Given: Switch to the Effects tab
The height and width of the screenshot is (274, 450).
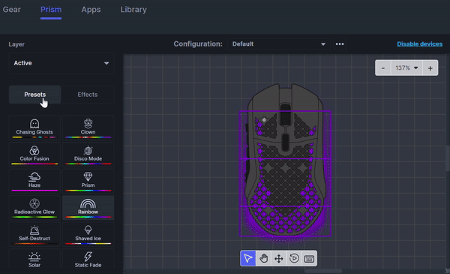Looking at the screenshot, I should 88,95.
